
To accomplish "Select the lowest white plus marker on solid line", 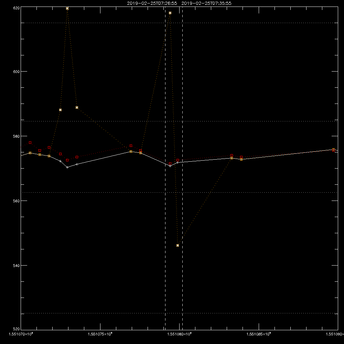I will (x=67, y=168).
